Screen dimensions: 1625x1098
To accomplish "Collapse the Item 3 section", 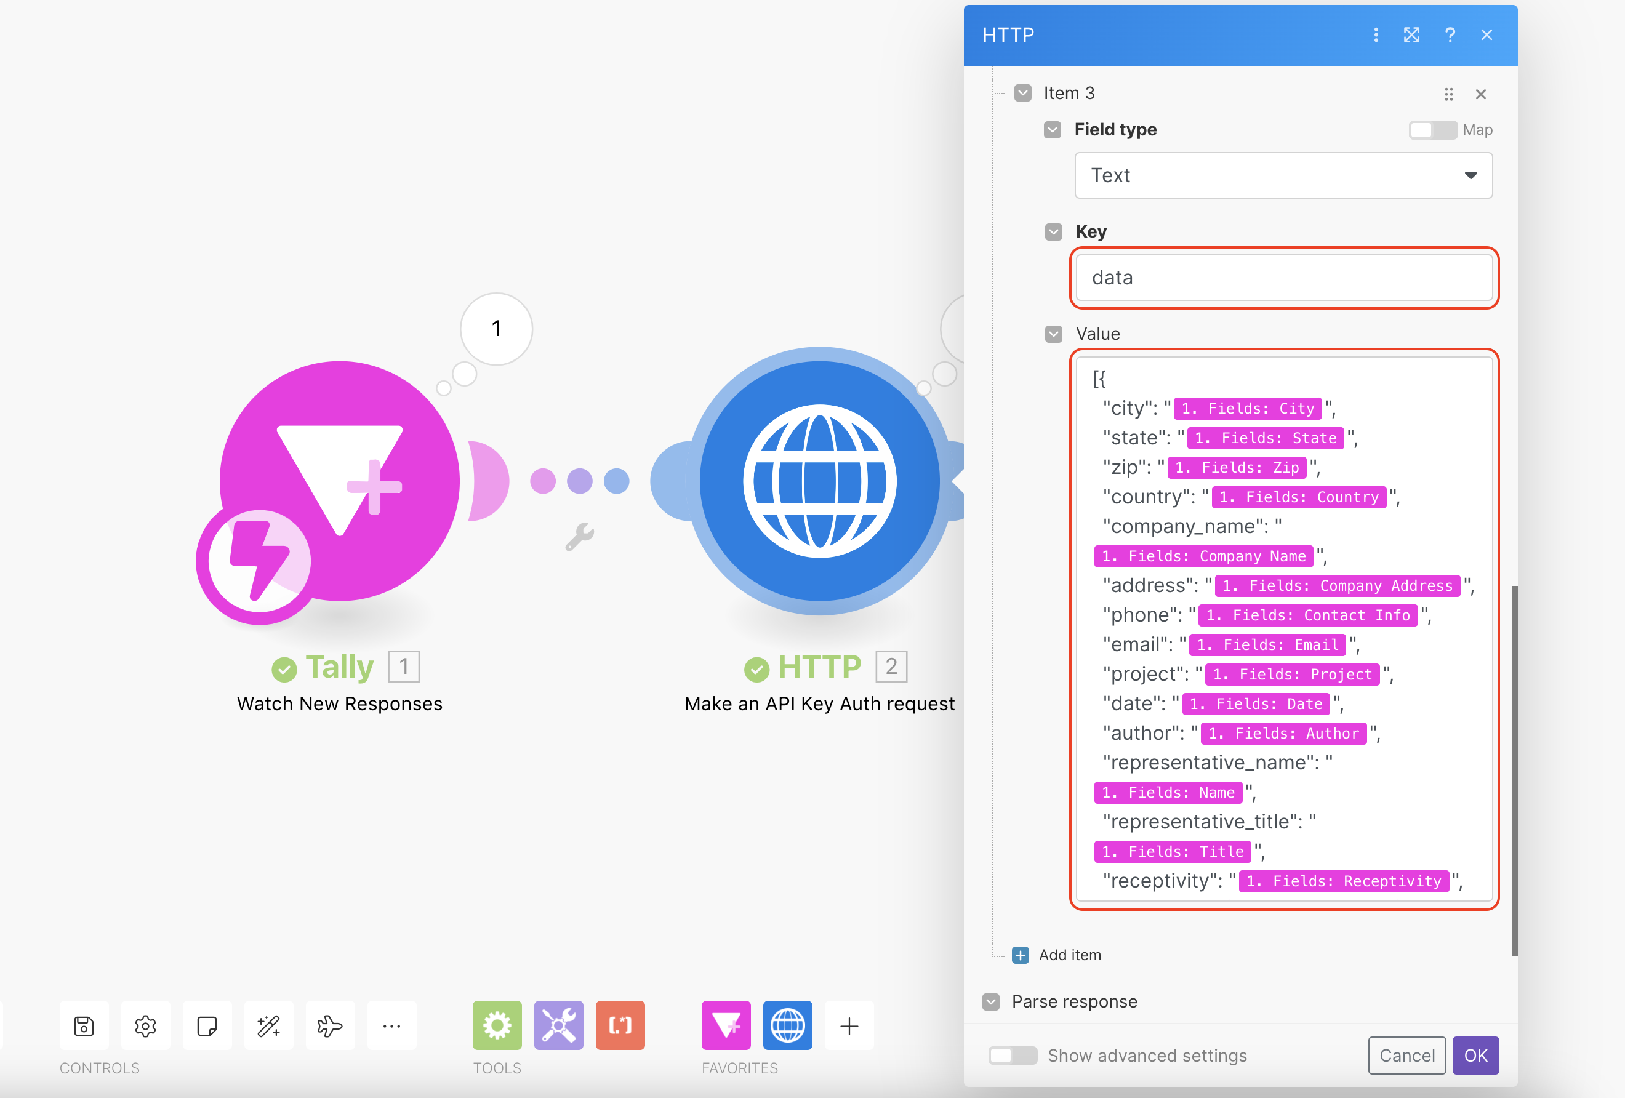I will click(1023, 93).
